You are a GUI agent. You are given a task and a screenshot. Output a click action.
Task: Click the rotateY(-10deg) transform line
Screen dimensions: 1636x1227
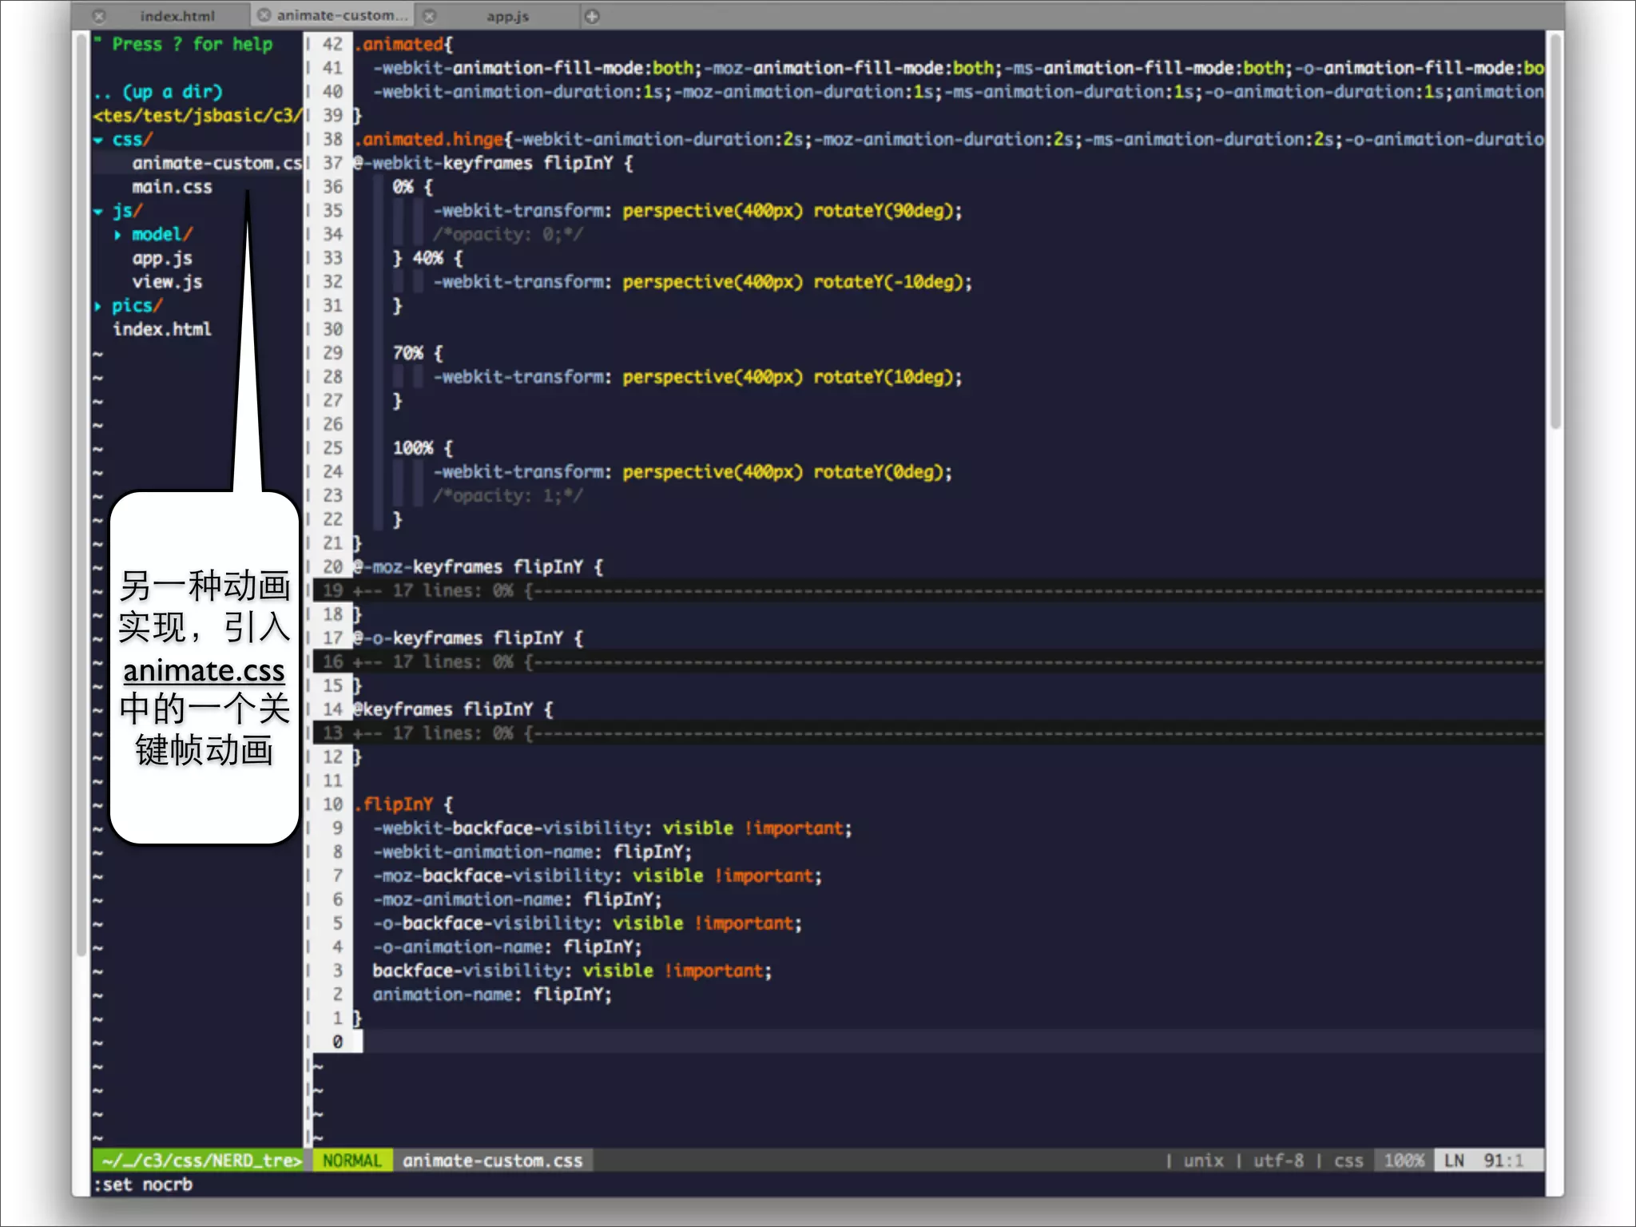703,282
